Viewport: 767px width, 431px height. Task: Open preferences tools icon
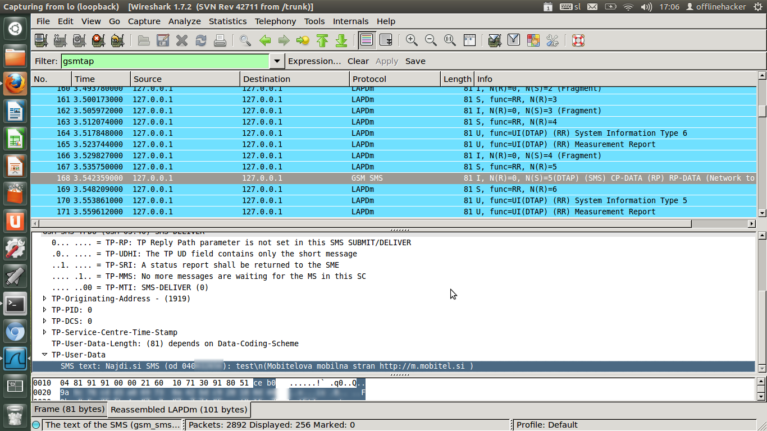(553, 40)
